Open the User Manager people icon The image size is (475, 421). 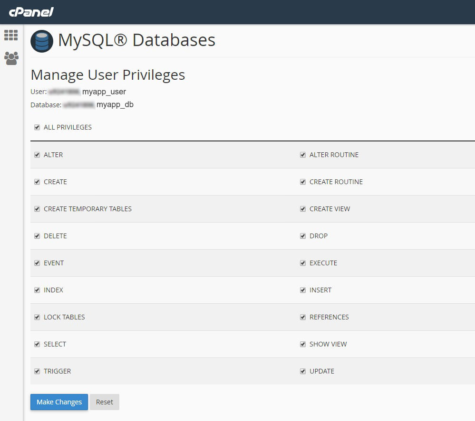pyautogui.click(x=11, y=58)
